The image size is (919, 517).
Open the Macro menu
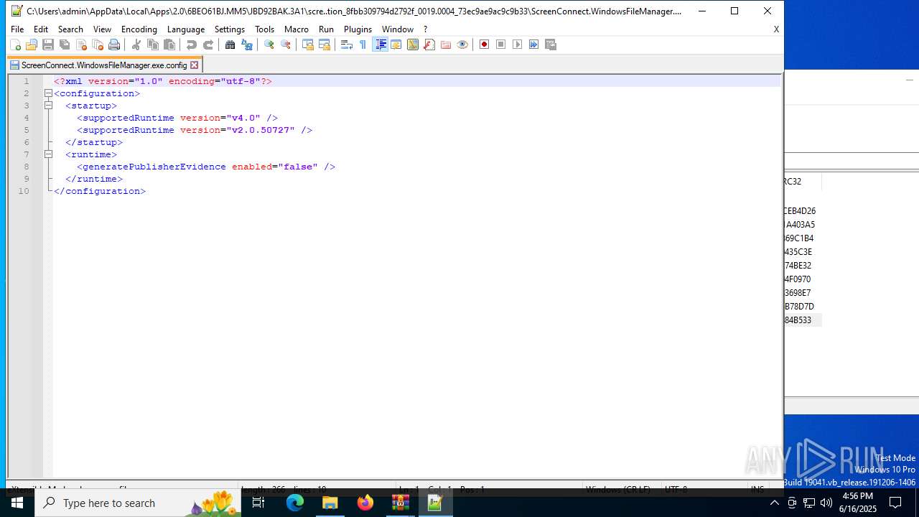(297, 29)
